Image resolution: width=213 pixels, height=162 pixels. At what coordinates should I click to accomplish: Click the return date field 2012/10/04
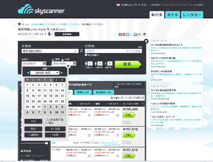[64, 64]
